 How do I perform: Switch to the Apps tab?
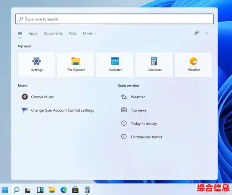click(33, 33)
